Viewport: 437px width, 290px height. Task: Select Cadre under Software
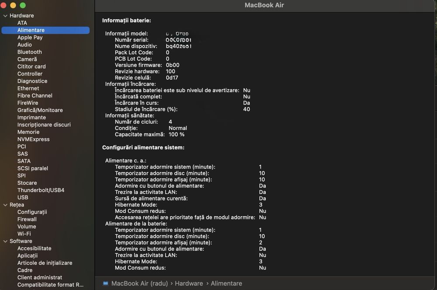25,270
